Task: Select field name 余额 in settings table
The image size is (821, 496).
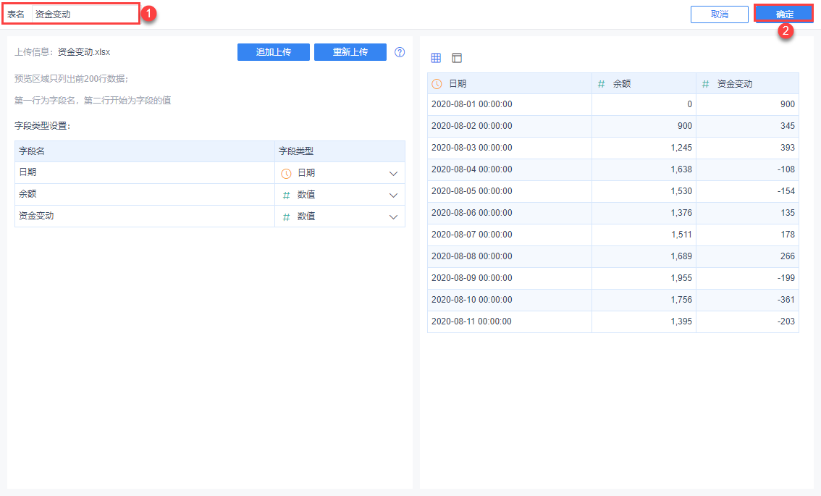Action: (x=145, y=195)
